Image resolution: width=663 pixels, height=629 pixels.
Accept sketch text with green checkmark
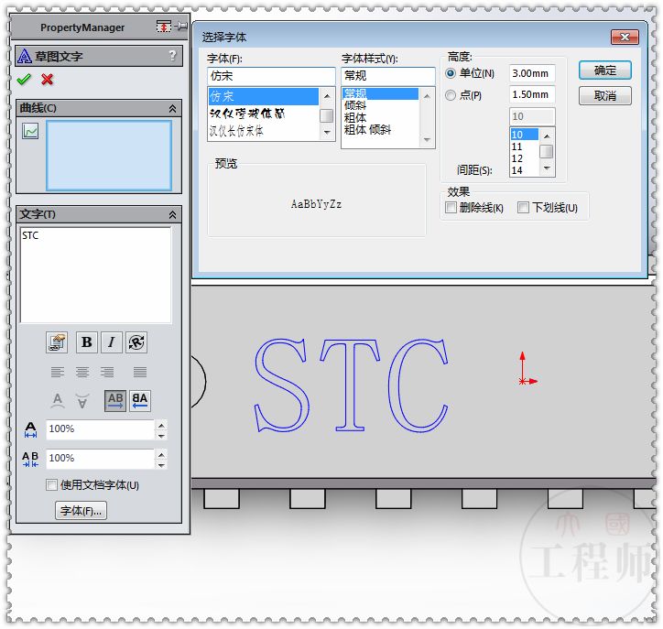point(24,79)
